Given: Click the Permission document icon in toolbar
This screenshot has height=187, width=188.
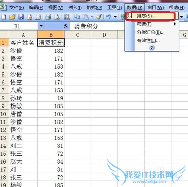Looking at the screenshot, I should [30, 17].
